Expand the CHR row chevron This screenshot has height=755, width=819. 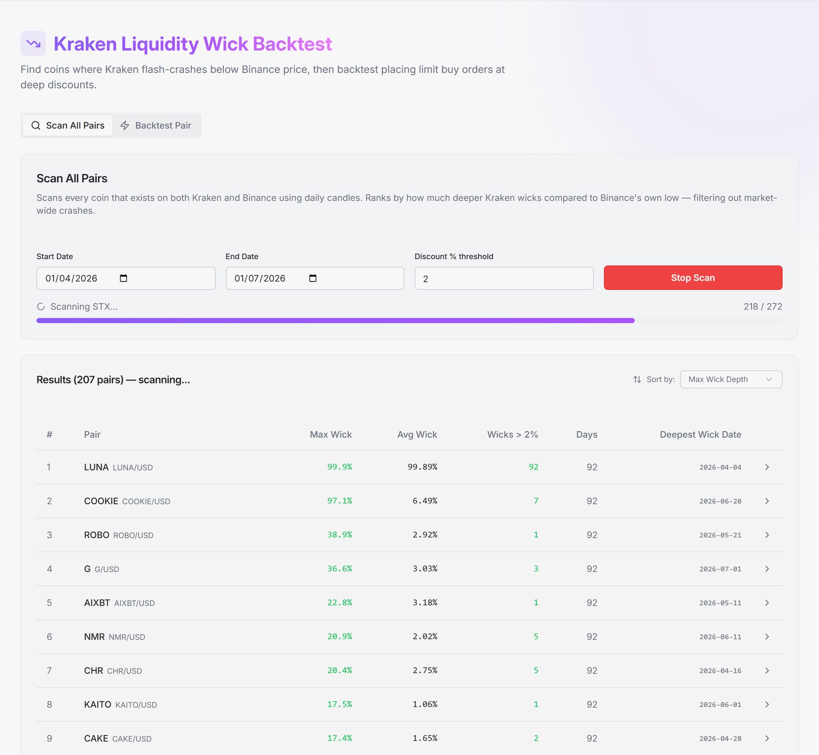(767, 671)
